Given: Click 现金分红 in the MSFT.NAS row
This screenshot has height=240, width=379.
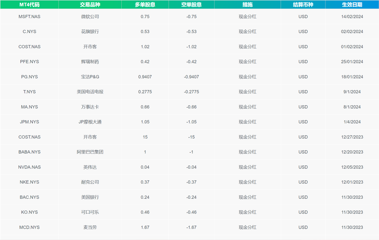Looking at the screenshot, I should pos(247,17).
